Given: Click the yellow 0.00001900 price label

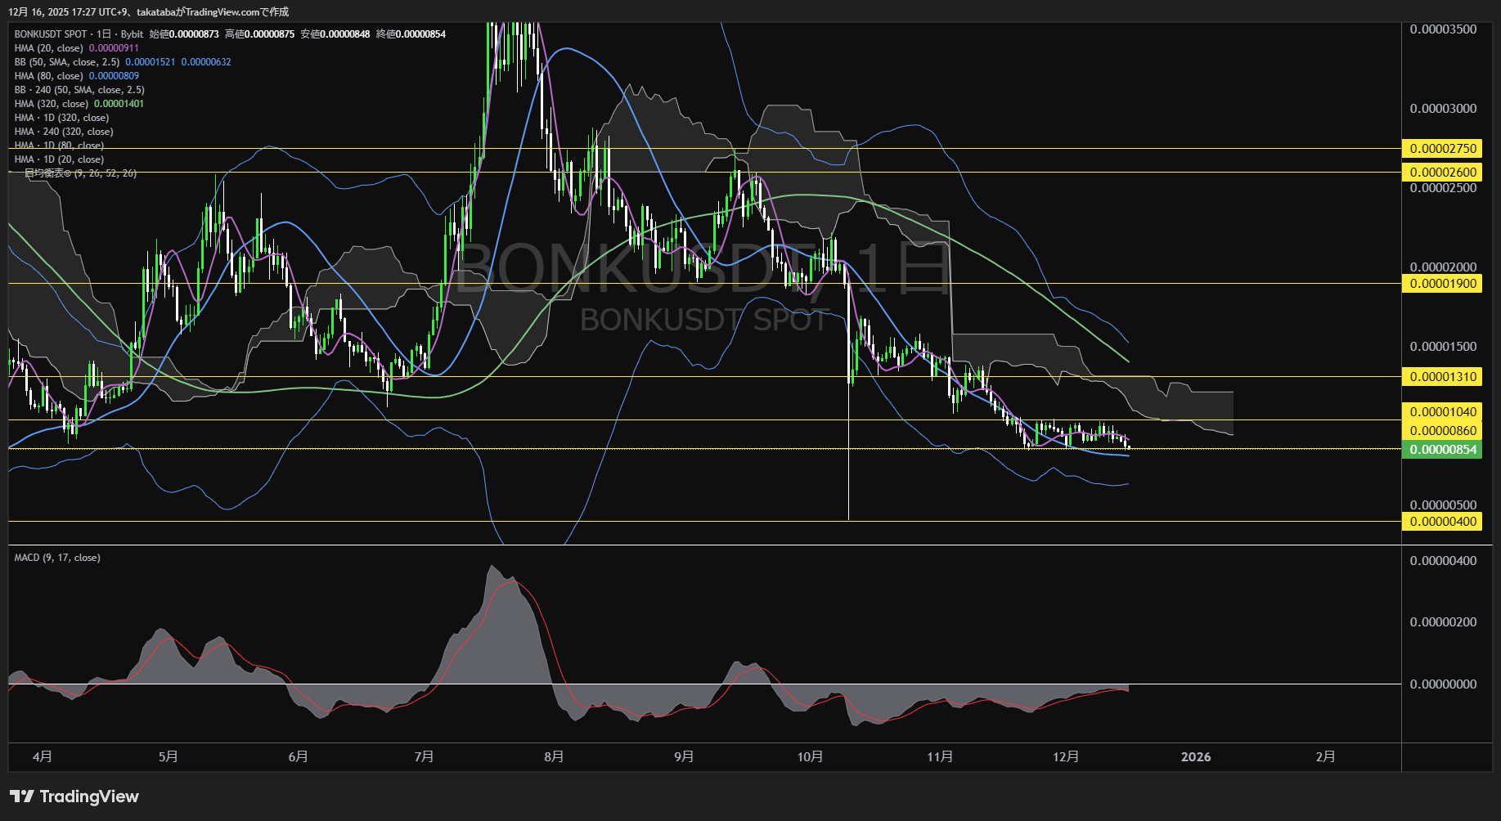Looking at the screenshot, I should tap(1442, 284).
